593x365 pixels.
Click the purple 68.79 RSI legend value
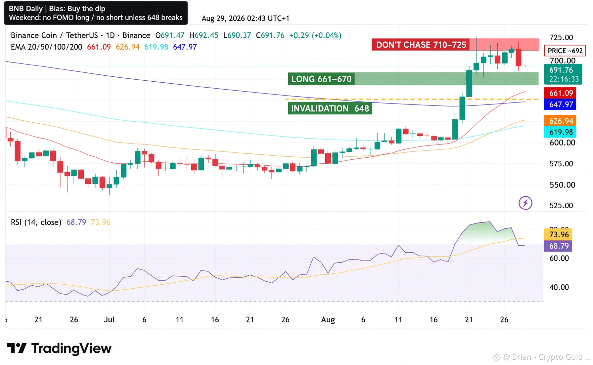(76, 222)
